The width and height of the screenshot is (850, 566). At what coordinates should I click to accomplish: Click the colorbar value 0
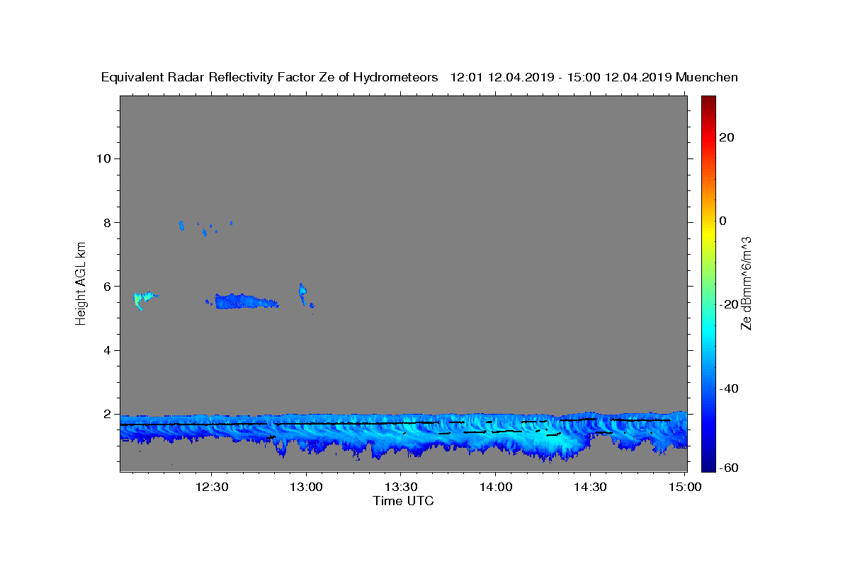[723, 221]
